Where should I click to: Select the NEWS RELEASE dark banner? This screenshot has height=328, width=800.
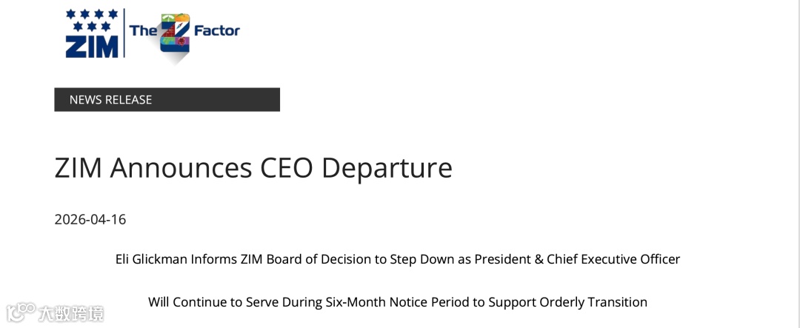pos(167,99)
